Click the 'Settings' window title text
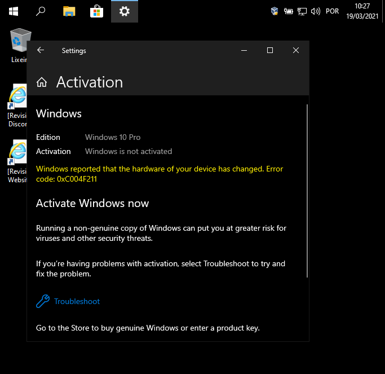Image resolution: width=385 pixels, height=374 pixels. tap(74, 51)
